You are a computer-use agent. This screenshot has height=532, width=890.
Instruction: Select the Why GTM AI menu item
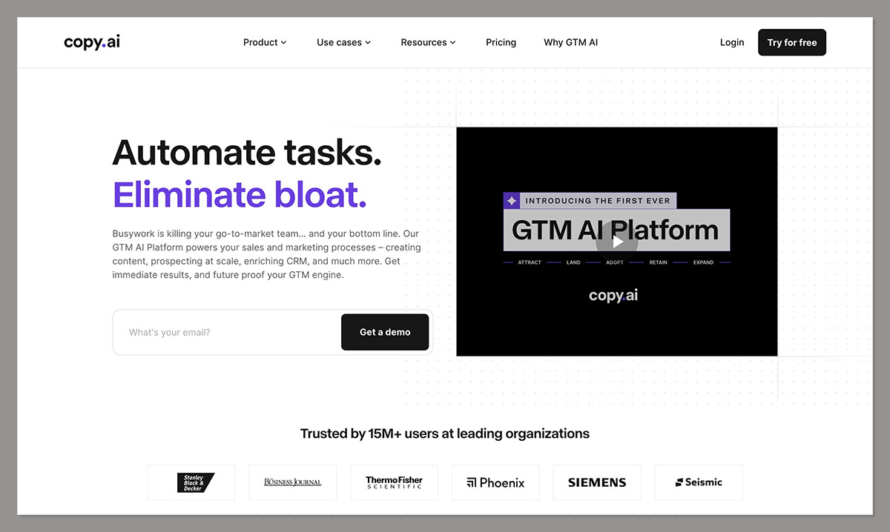tap(570, 42)
